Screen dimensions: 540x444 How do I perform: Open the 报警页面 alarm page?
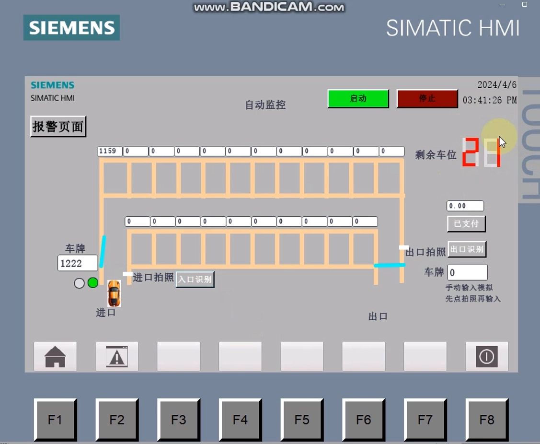(x=57, y=126)
